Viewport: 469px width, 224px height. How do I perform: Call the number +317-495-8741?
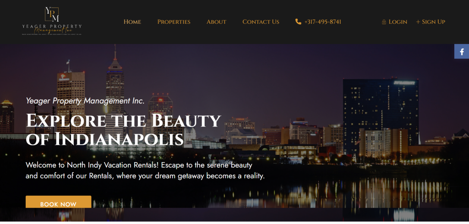[x=323, y=22]
